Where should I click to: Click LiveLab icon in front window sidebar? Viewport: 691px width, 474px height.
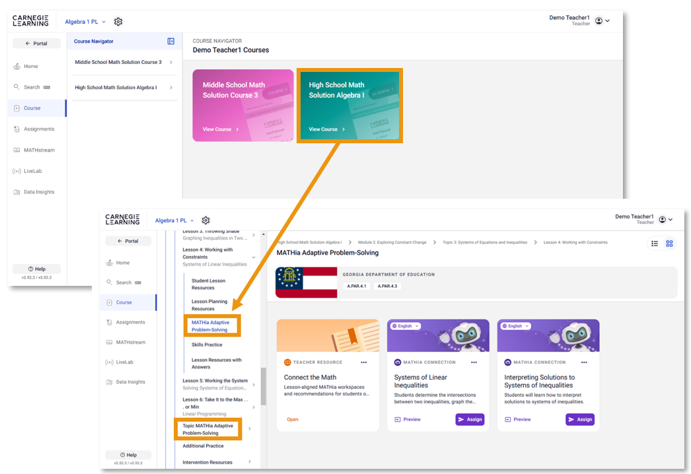(x=109, y=362)
